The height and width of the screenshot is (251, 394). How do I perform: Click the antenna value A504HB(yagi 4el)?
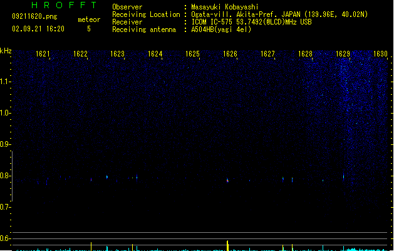(221, 29)
